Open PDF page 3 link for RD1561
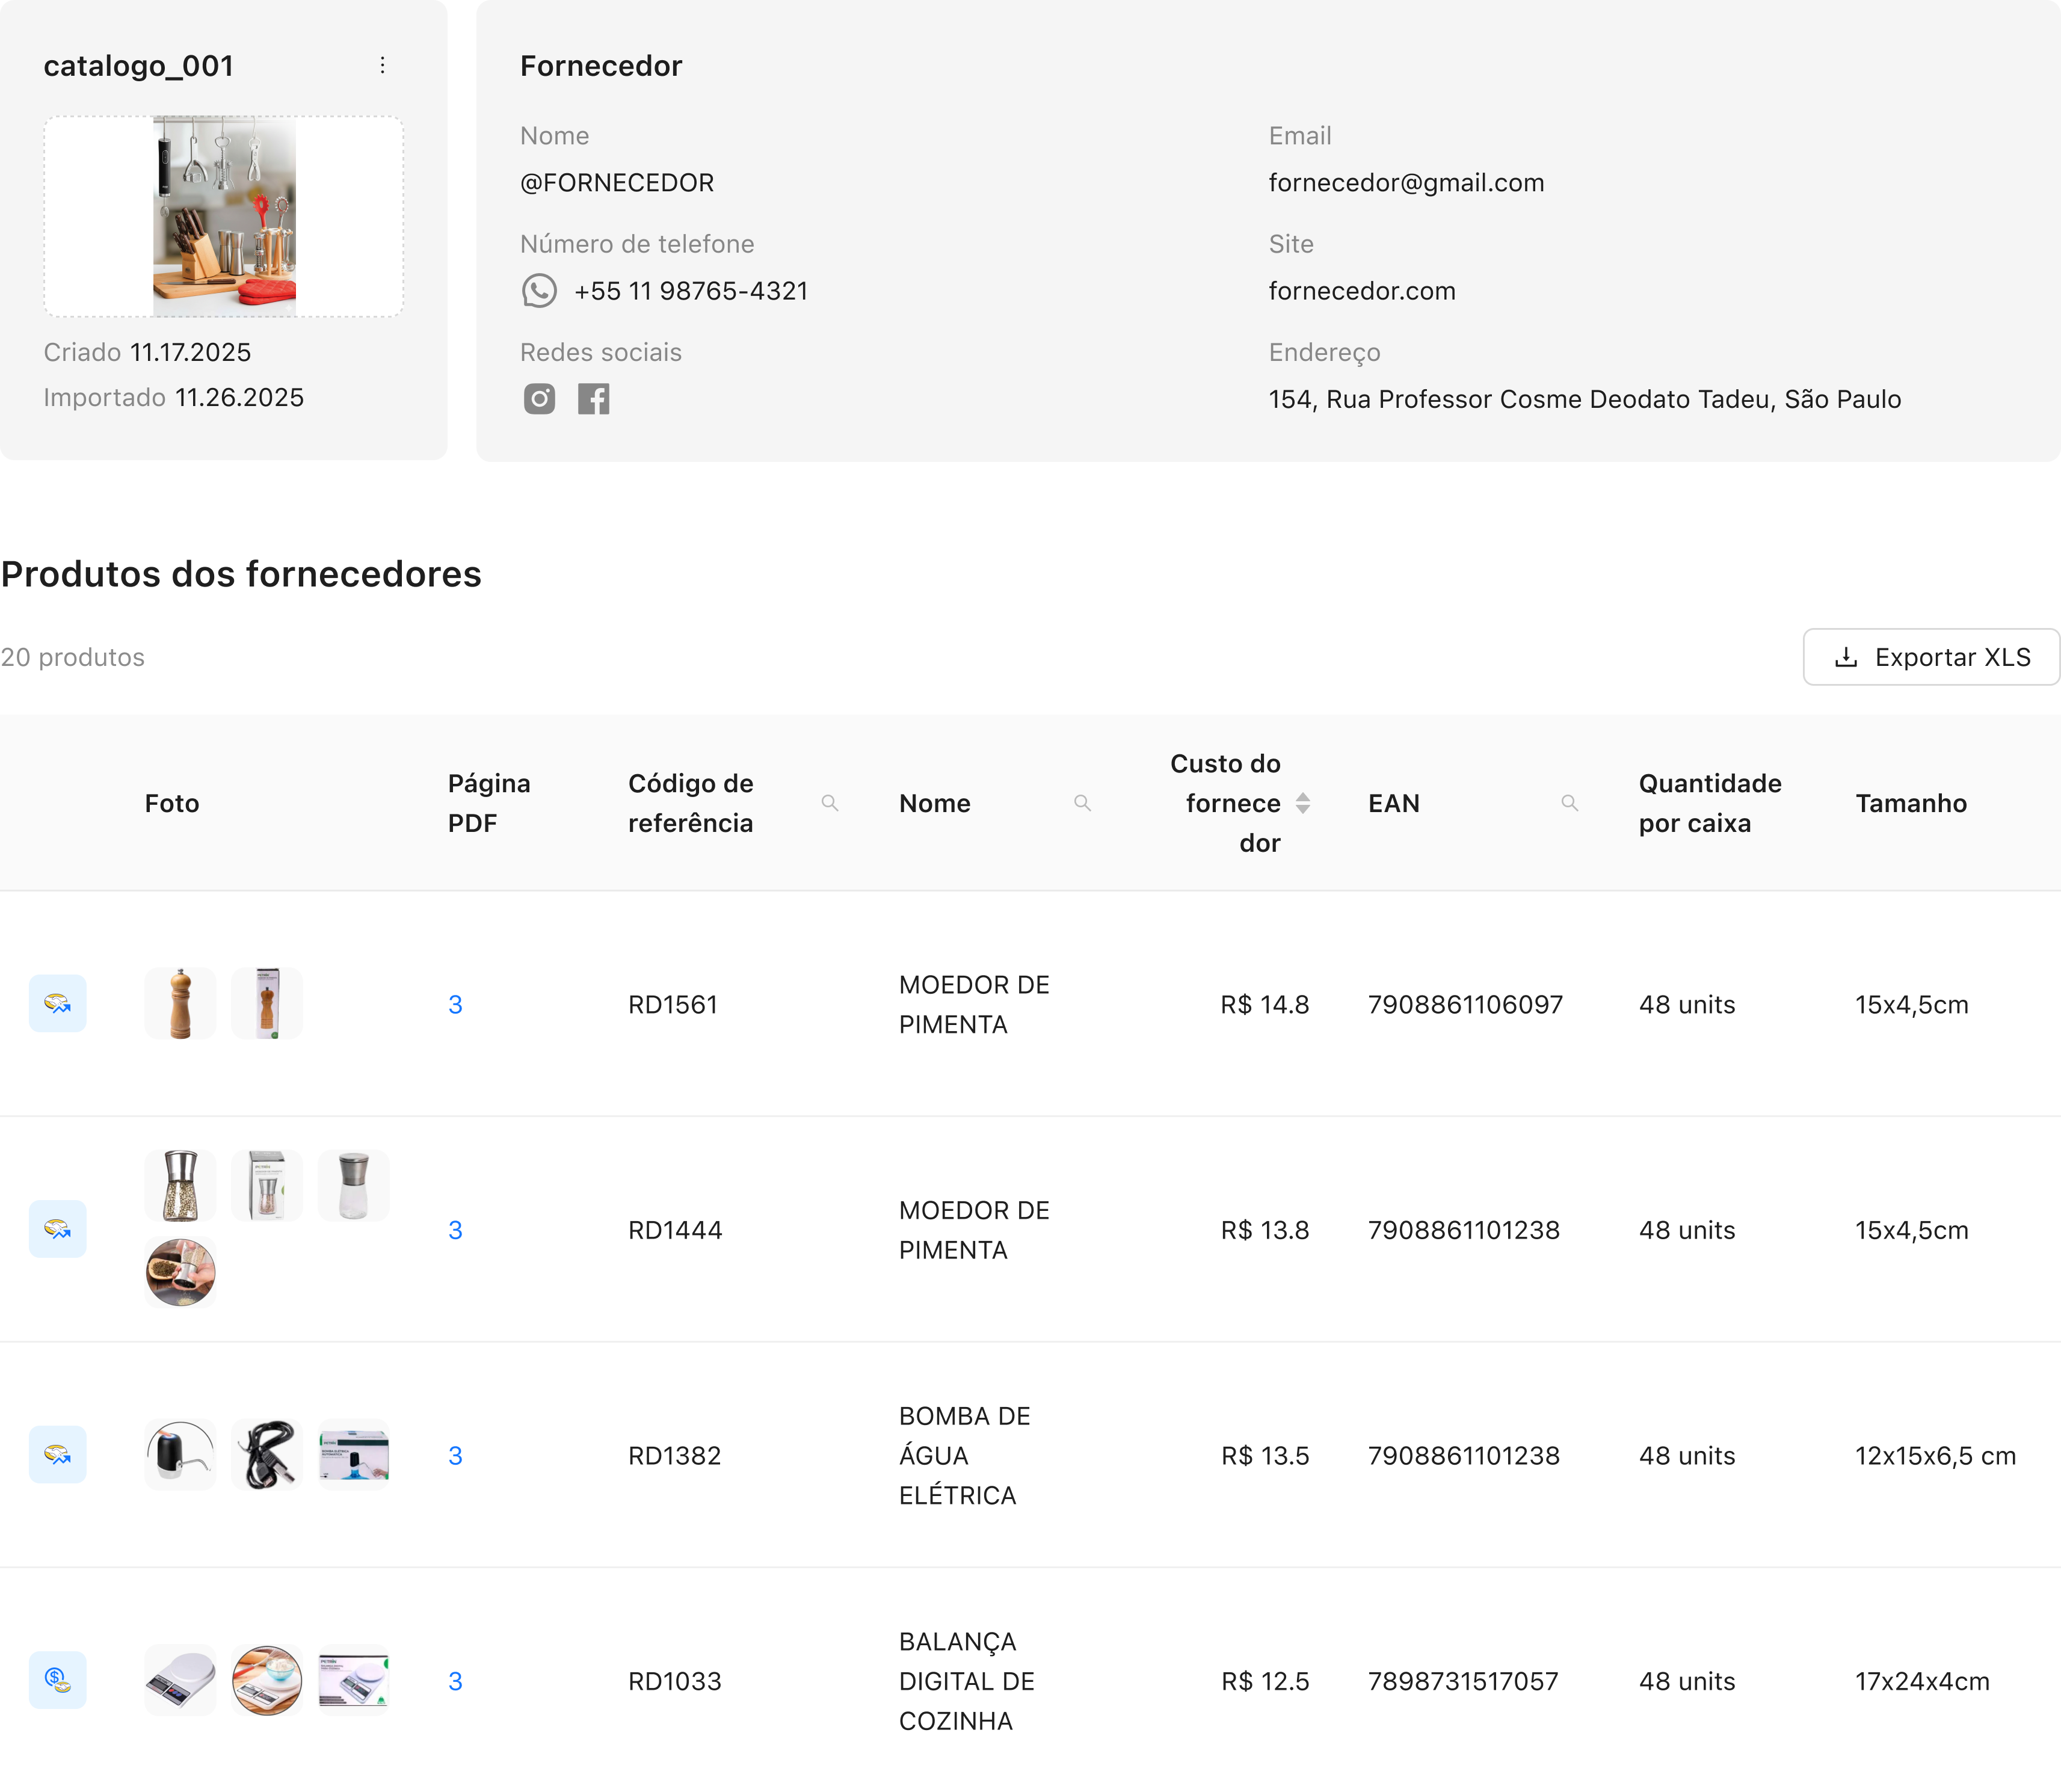The width and height of the screenshot is (2061, 1792). 455,1004
